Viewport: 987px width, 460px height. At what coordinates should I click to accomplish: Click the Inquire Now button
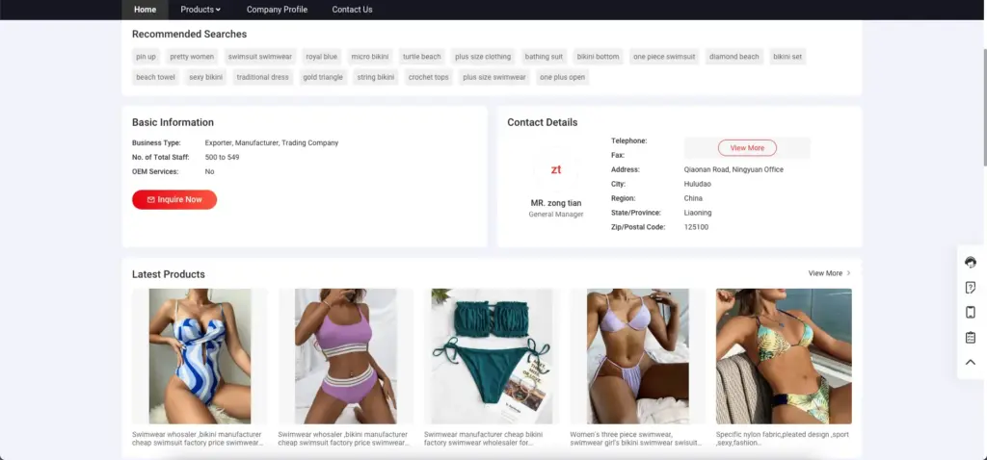pyautogui.click(x=174, y=200)
